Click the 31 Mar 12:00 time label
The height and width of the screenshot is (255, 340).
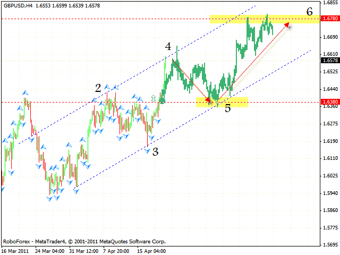pos(84,250)
